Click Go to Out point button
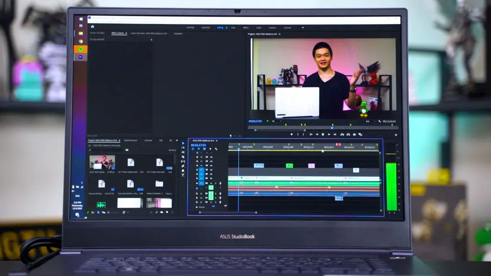Viewport: 491px width, 276px height. pyautogui.click(x=335, y=135)
